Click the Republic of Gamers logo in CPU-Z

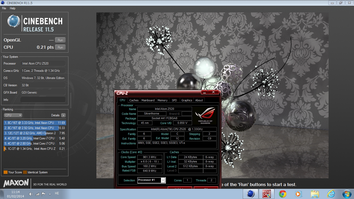pos(205,116)
